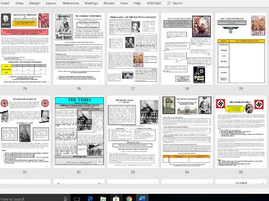This screenshot has height=201, width=269.
Task: Click the Search magnifier icon
Action: [169, 3]
